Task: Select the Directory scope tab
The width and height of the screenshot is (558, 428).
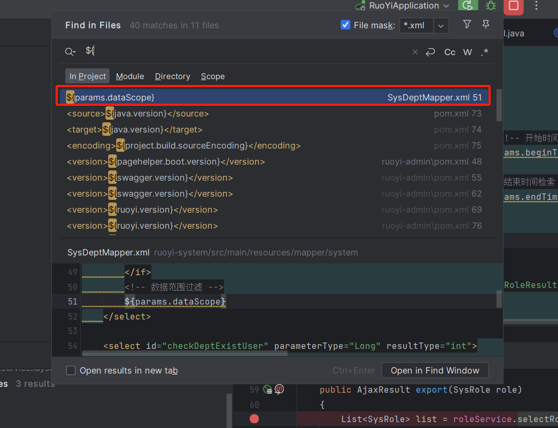Action: coord(173,76)
